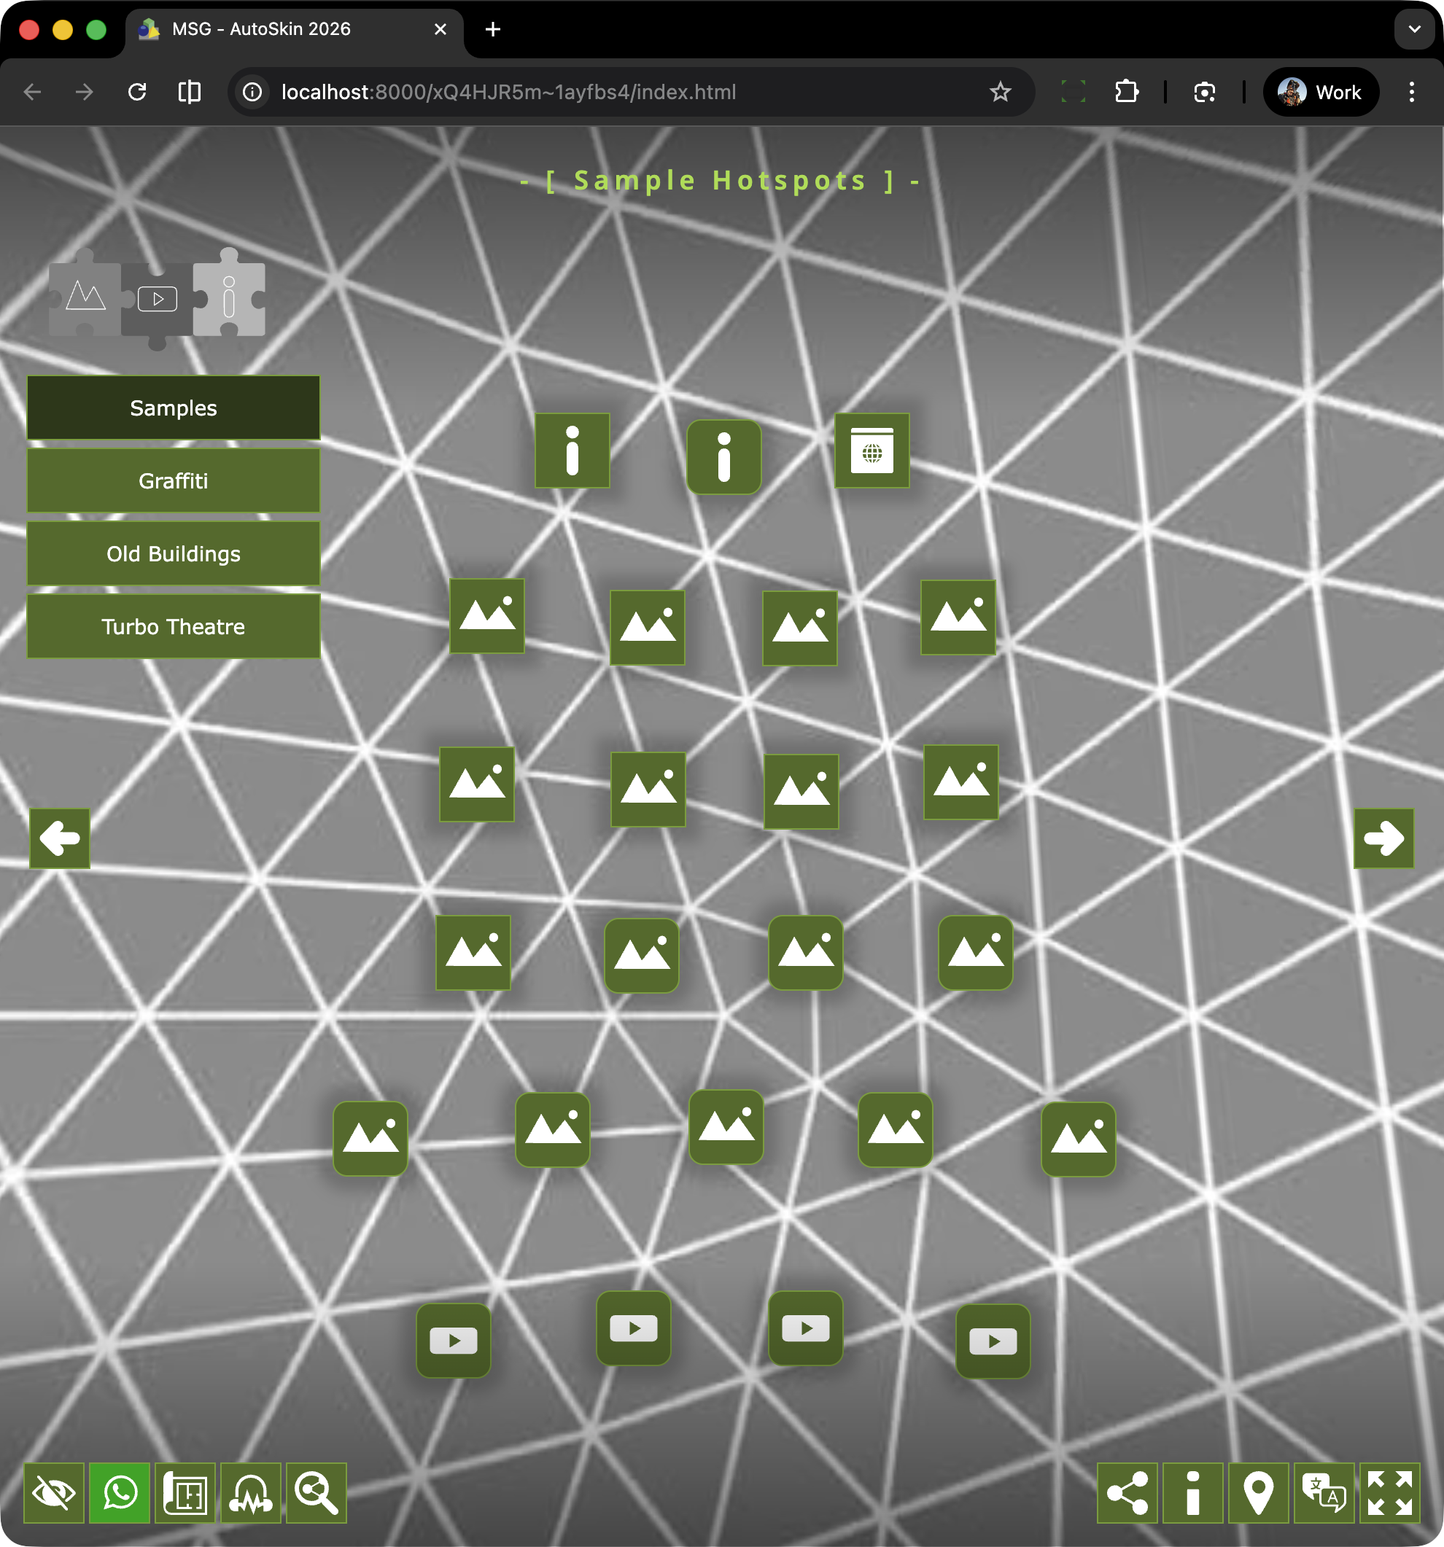Toggle the info puzzle piece filter

pyautogui.click(x=229, y=298)
